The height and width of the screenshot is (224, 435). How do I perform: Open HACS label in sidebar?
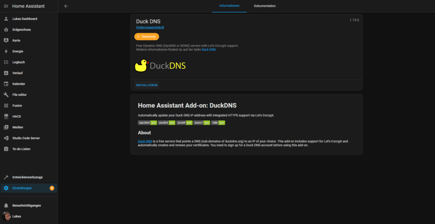(17, 116)
